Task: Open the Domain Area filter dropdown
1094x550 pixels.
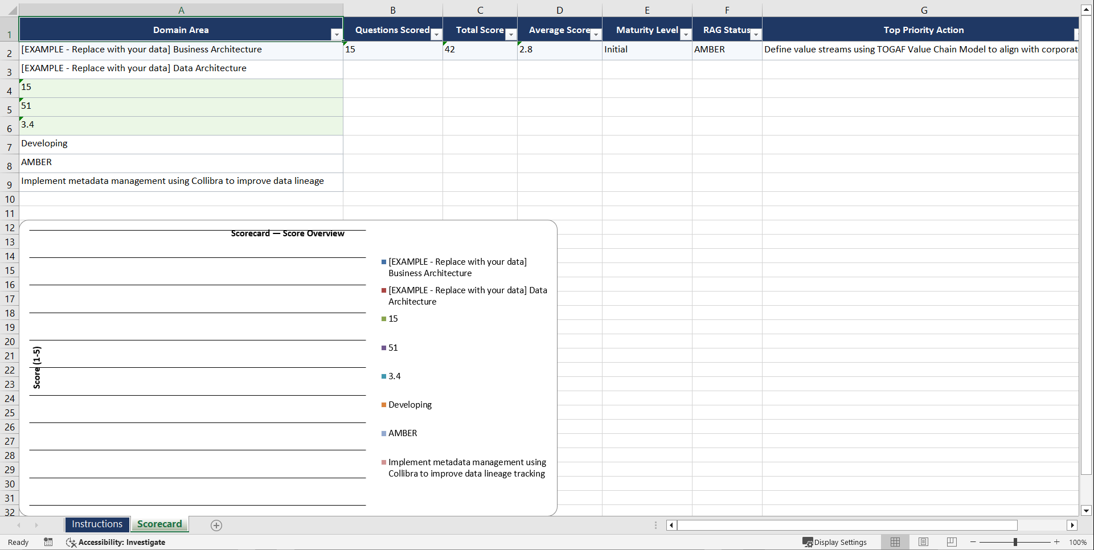Action: pos(337,35)
